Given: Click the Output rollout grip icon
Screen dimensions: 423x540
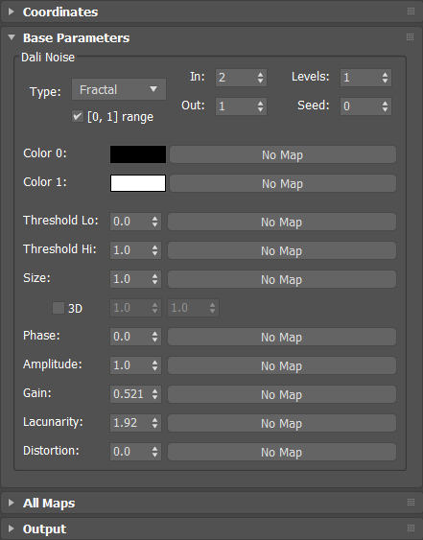Looking at the screenshot, I should click(411, 528).
